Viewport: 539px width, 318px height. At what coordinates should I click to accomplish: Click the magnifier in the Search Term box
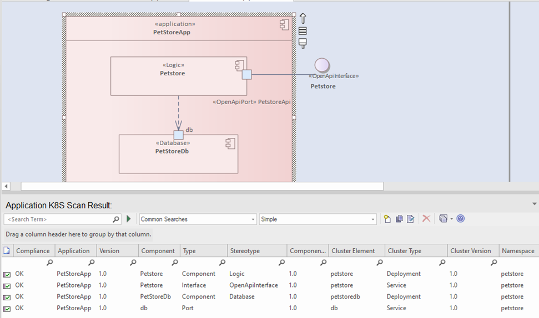click(116, 219)
